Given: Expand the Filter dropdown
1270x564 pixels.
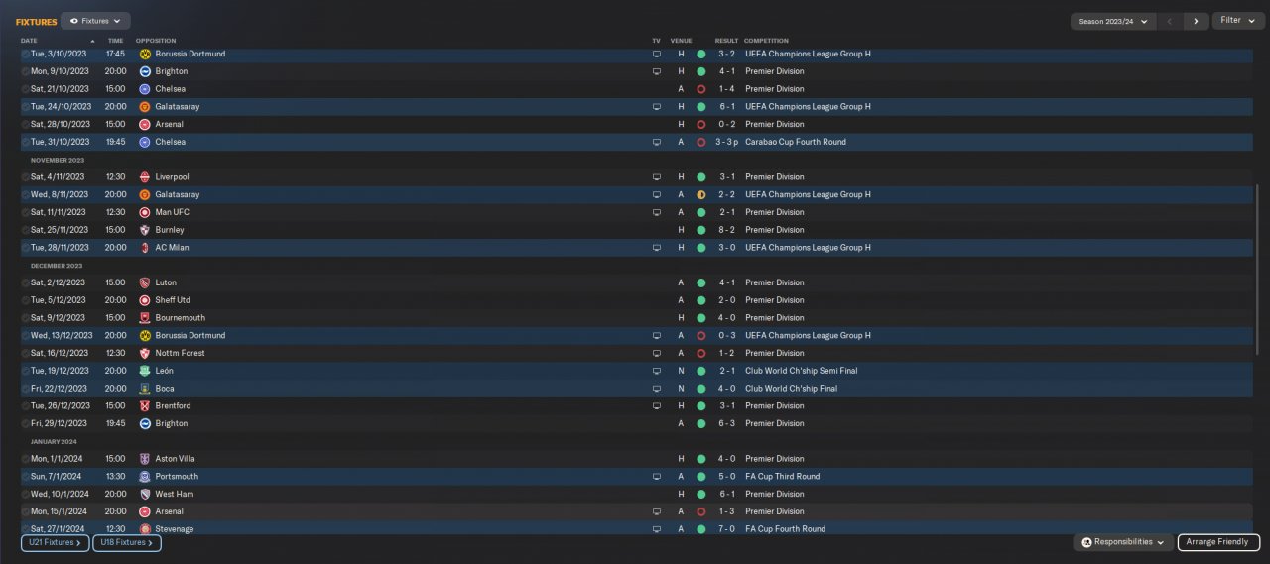Looking at the screenshot, I should click(x=1237, y=21).
